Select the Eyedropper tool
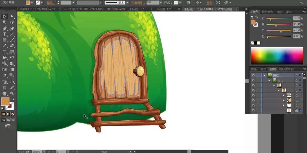Viewport: 307px width, 153px height. pos(5,75)
